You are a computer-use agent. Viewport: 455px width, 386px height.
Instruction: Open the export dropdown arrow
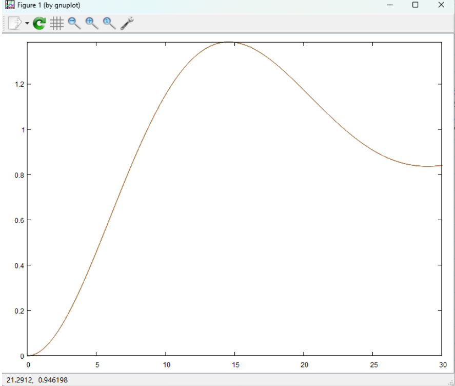pyautogui.click(x=27, y=24)
